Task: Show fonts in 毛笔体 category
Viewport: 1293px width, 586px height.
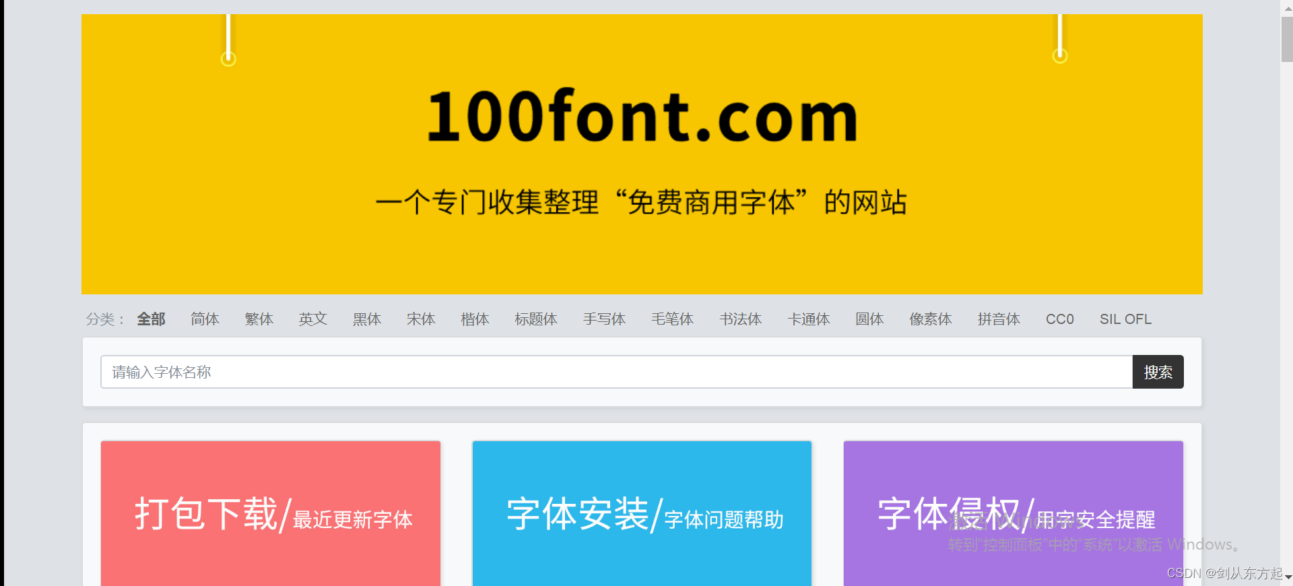Action: 672,319
